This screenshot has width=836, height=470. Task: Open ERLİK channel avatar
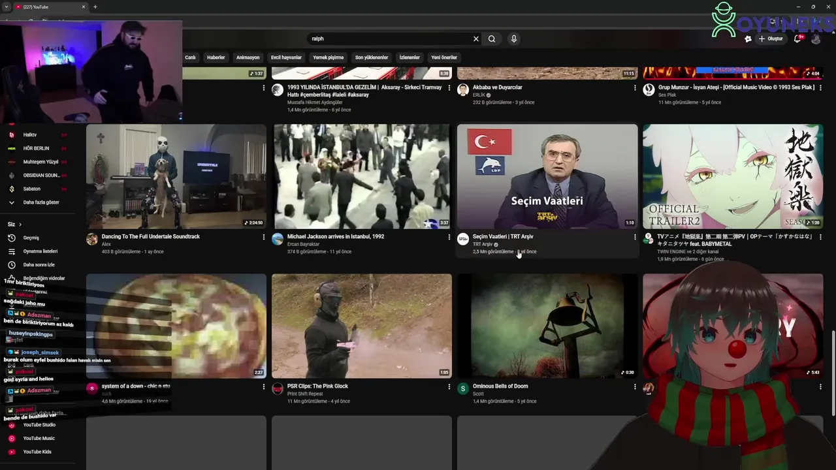[x=463, y=89]
